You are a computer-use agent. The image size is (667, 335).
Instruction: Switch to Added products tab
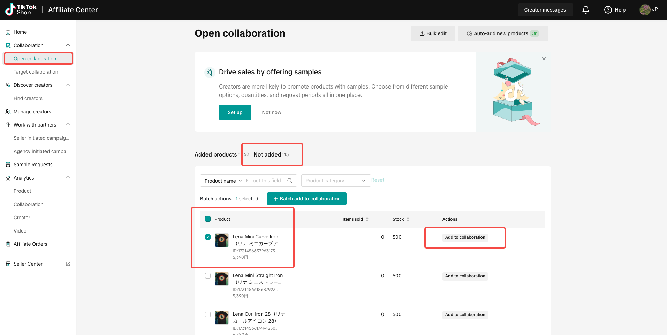pyautogui.click(x=216, y=154)
